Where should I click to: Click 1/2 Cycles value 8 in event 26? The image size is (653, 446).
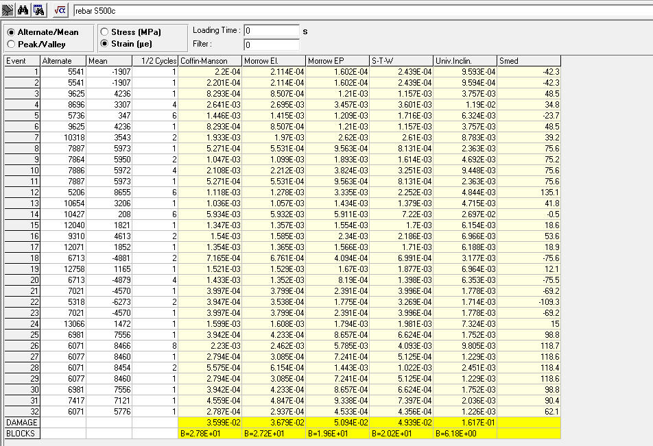(155, 346)
